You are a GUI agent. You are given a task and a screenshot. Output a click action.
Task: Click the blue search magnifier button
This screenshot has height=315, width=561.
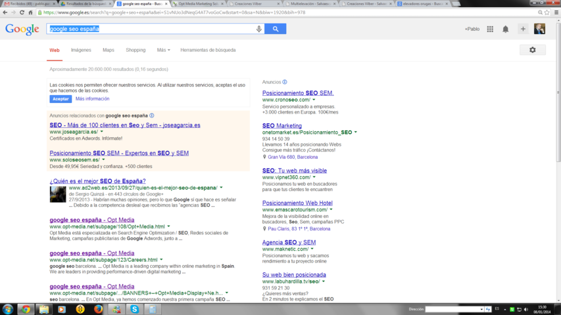275,29
